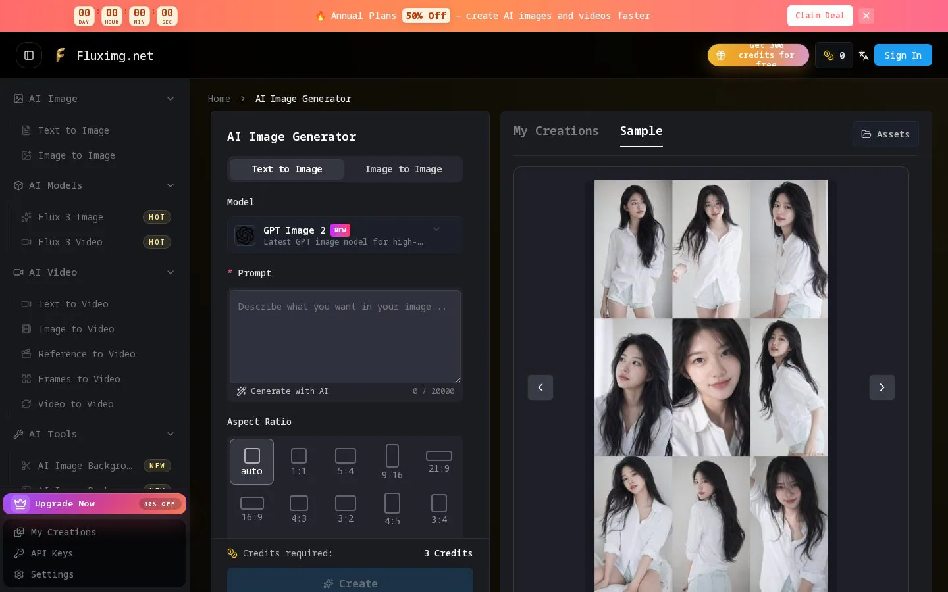
Task: Select the auto aspect ratio
Action: tap(251, 462)
